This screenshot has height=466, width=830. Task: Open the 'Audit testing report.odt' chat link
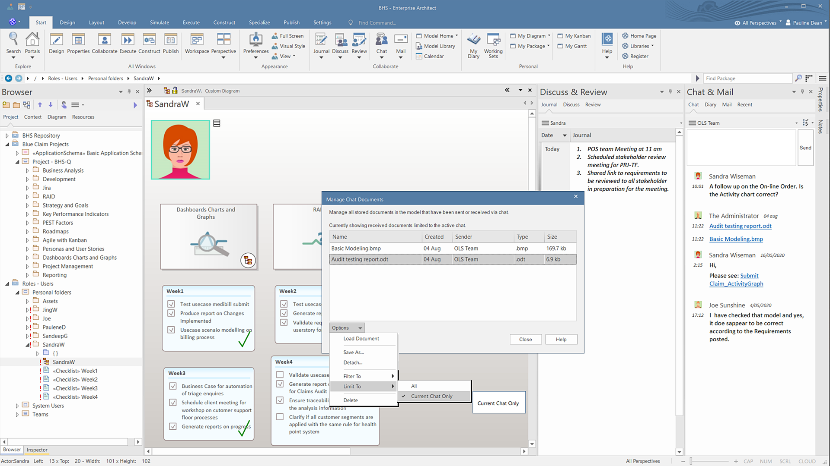pos(740,226)
